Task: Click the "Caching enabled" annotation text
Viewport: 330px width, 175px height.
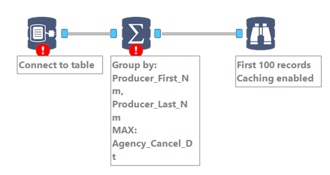Action: point(275,78)
